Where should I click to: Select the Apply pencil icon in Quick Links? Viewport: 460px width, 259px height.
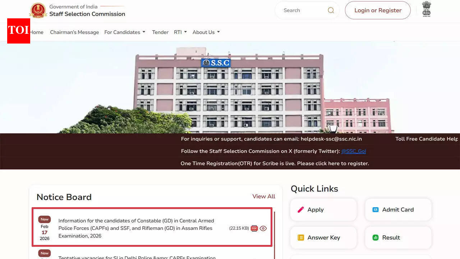click(301, 209)
